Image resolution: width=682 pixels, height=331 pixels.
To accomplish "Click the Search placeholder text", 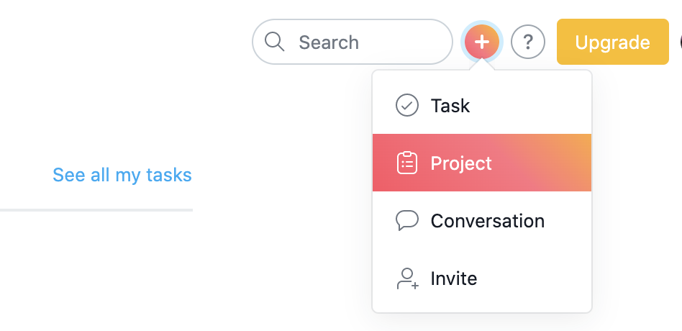I will [x=329, y=42].
